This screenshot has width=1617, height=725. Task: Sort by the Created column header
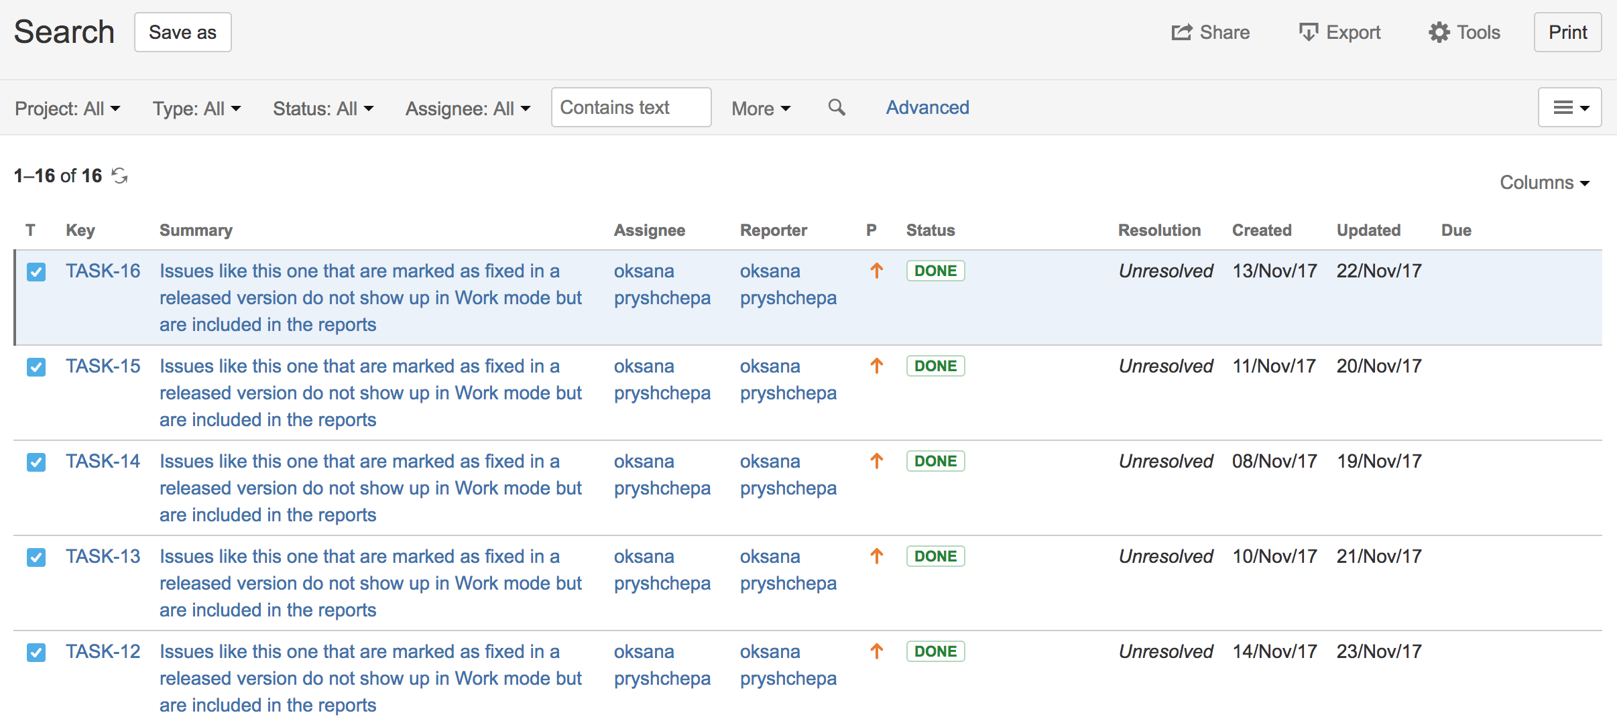pyautogui.click(x=1261, y=230)
